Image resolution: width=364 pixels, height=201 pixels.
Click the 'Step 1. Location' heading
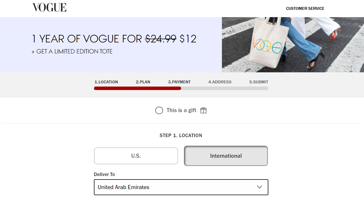tap(181, 135)
